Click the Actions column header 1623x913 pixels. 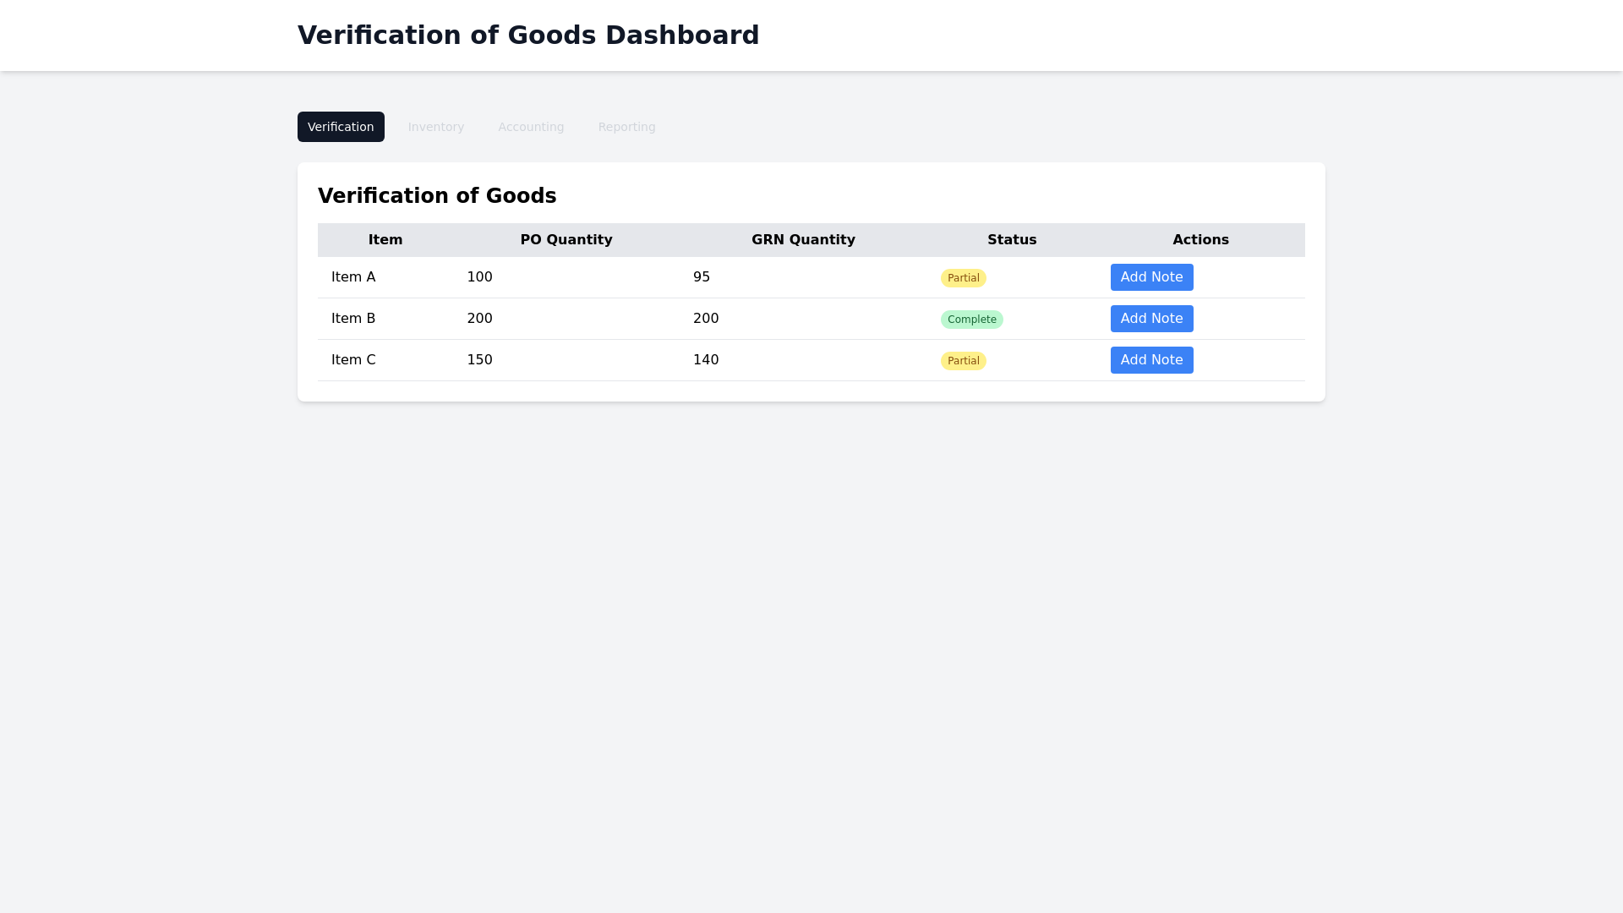[x=1200, y=240]
